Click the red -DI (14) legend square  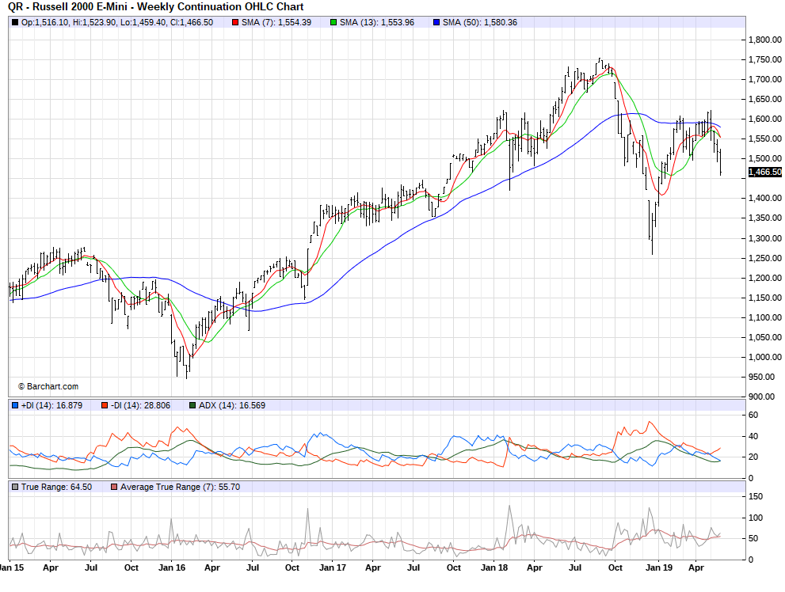(104, 406)
